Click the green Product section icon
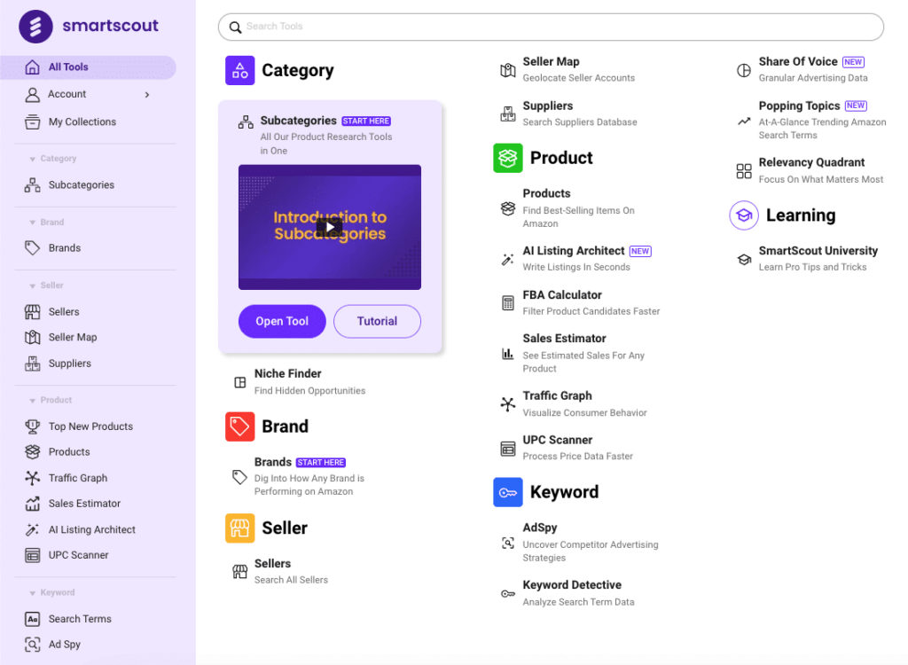This screenshot has width=908, height=665. [x=508, y=158]
